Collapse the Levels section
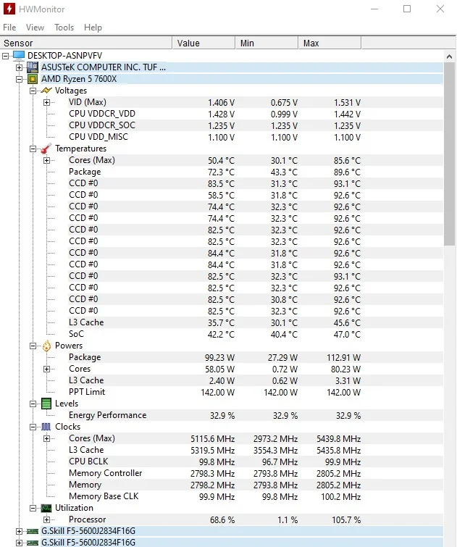This screenshot has height=547, width=457. (33, 404)
